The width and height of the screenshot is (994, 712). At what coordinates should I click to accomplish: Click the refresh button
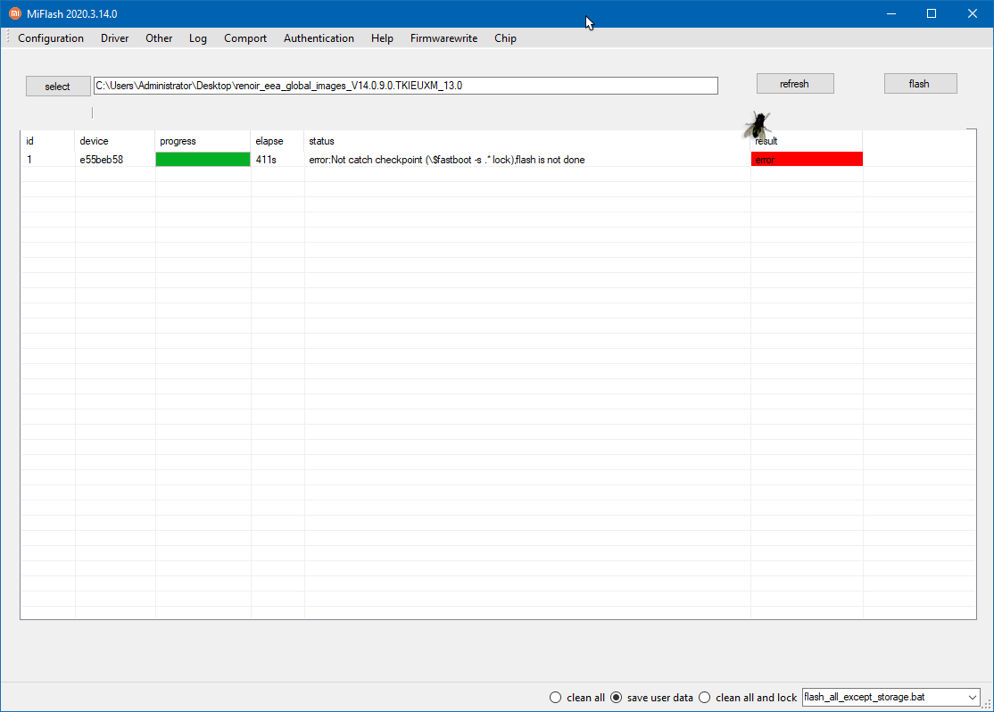tap(794, 84)
